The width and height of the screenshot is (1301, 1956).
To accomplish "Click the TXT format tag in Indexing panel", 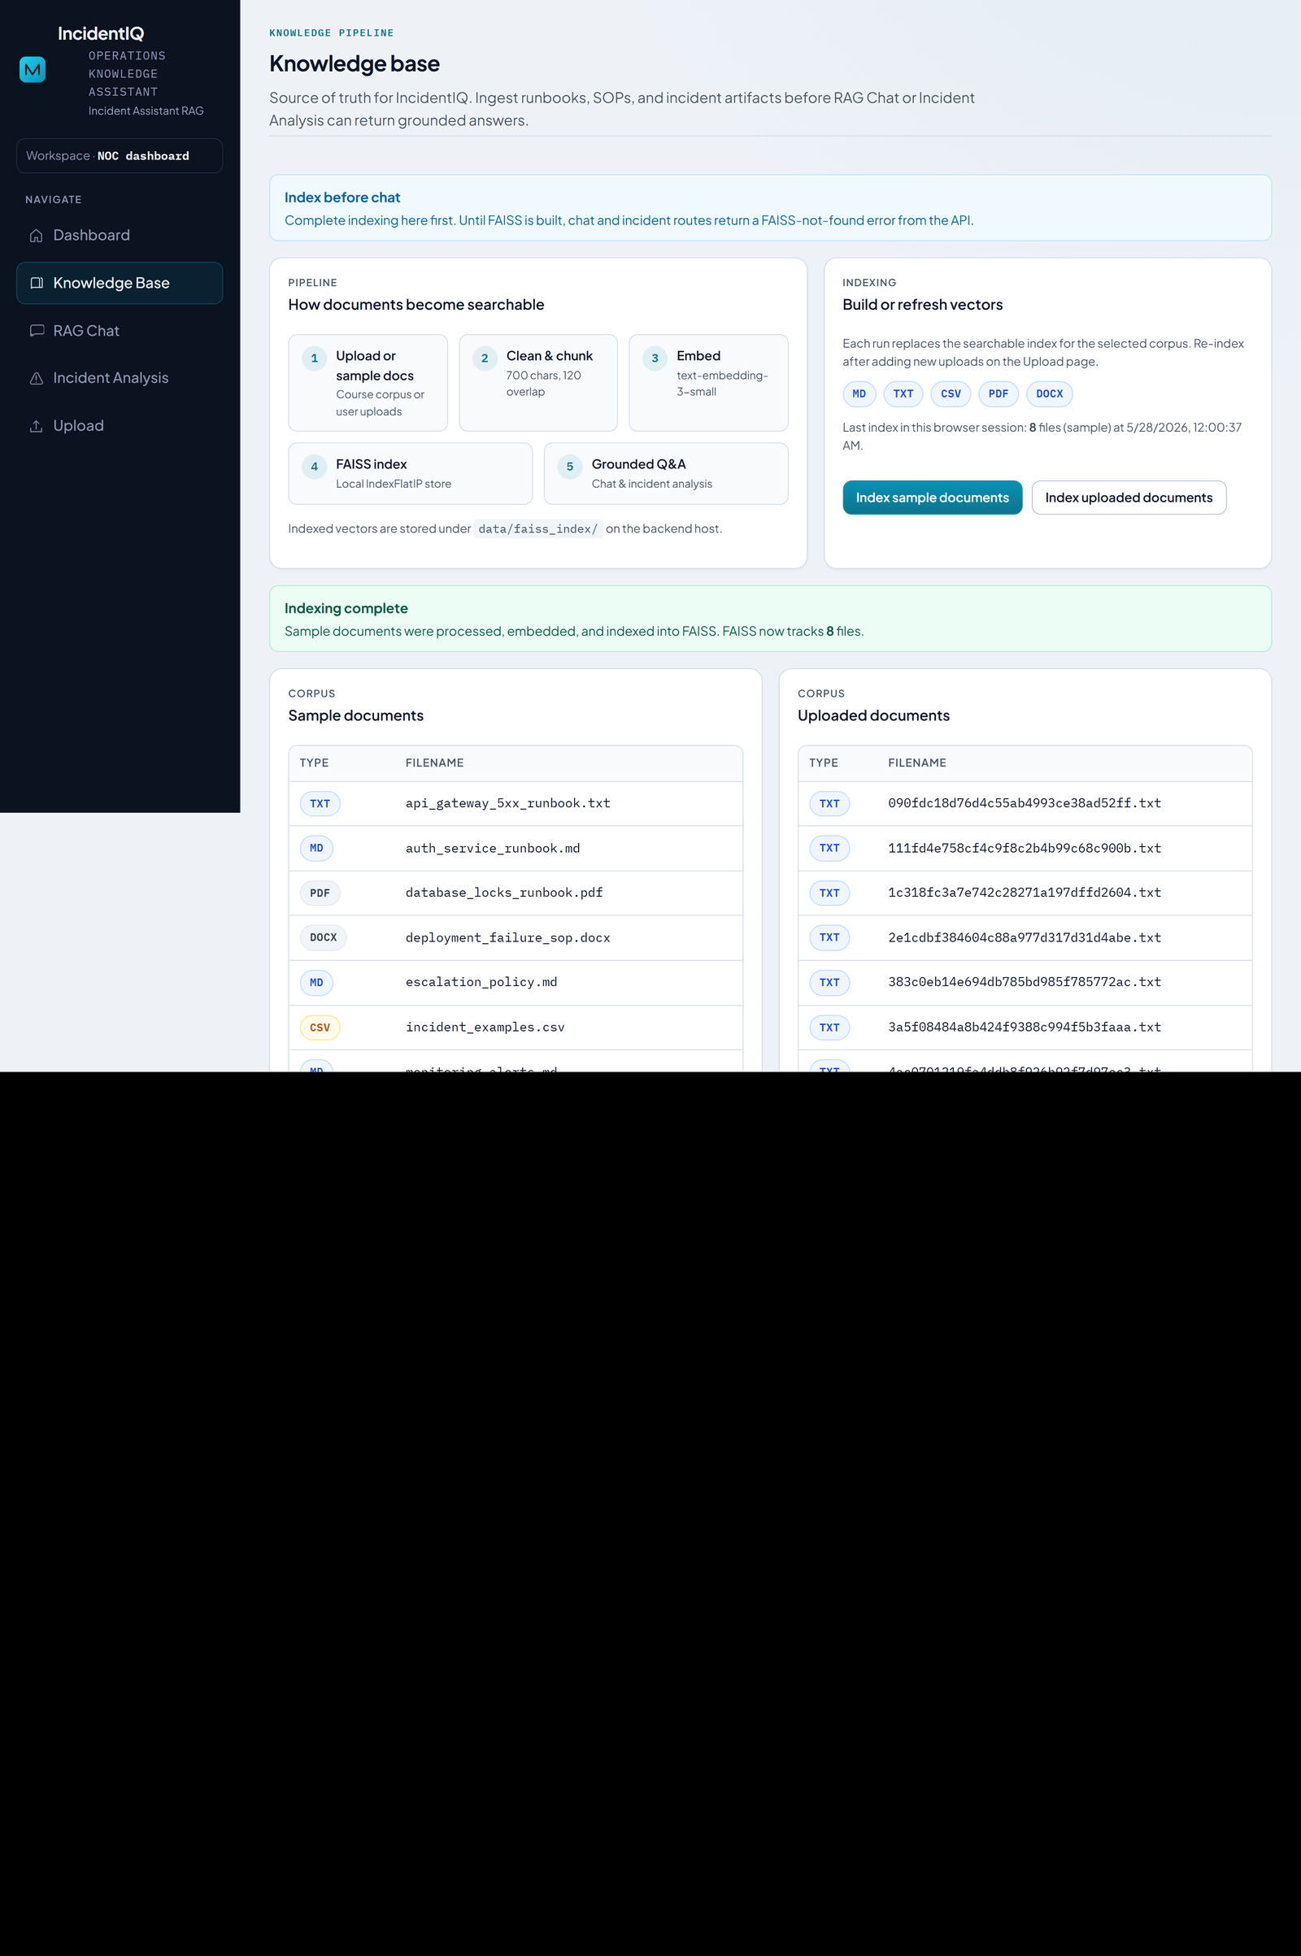I will click(903, 394).
